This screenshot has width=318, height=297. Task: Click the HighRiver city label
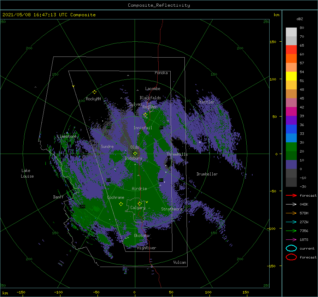point(147,248)
